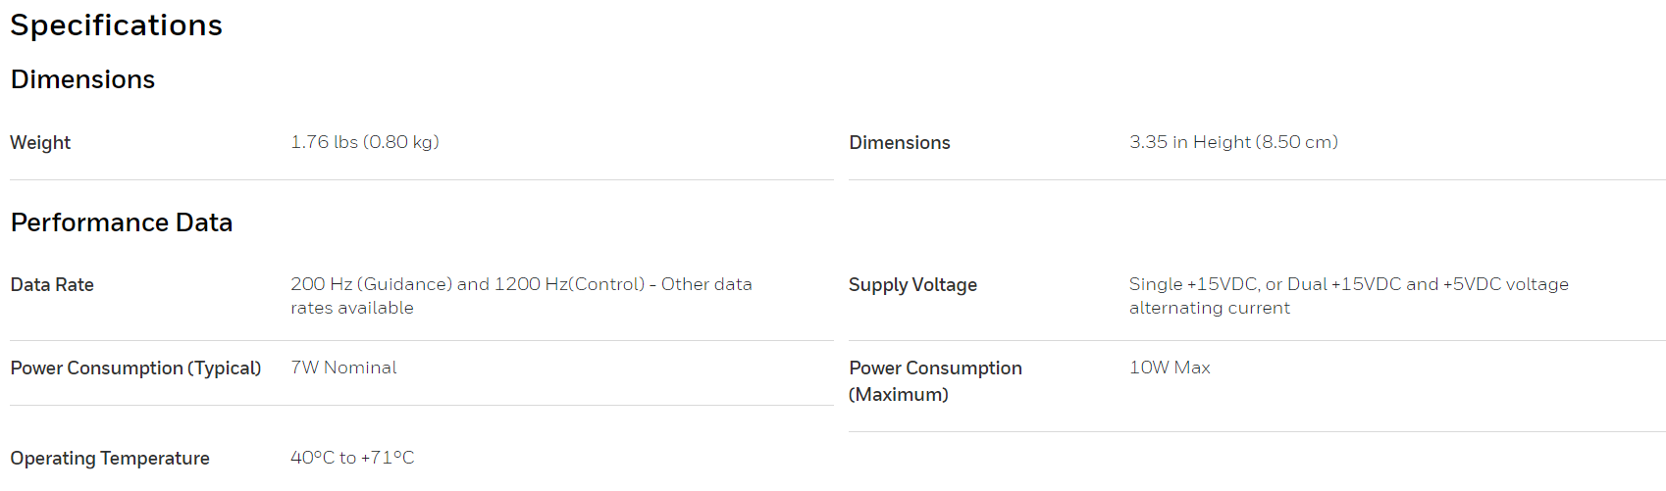Screen dimensions: 1666x491
Task: Select the 7W Nominal value
Action: [343, 368]
